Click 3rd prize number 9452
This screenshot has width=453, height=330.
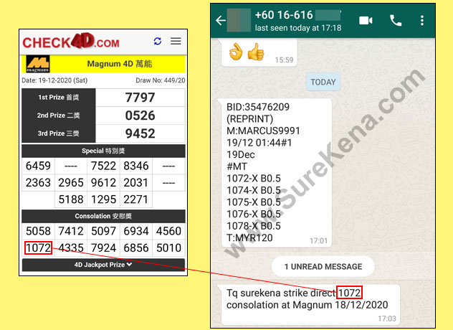pos(140,133)
